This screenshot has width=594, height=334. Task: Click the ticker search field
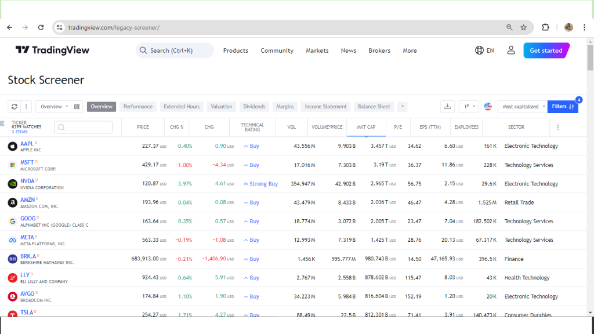(x=83, y=127)
